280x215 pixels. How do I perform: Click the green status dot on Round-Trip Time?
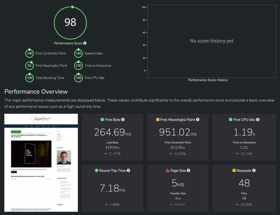click(x=97, y=170)
